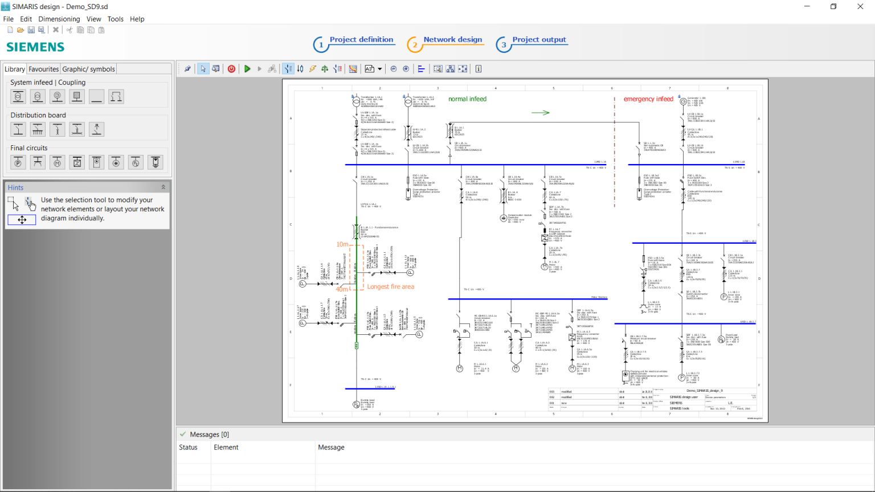This screenshot has height=492, width=875.
Task: Select the Motor final circuit symbol
Action: (57, 162)
